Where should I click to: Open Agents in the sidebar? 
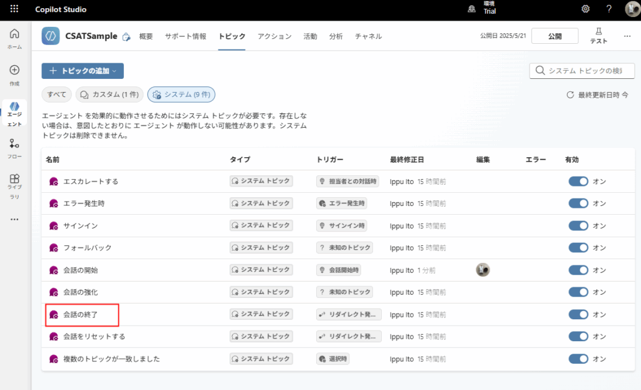click(14, 113)
